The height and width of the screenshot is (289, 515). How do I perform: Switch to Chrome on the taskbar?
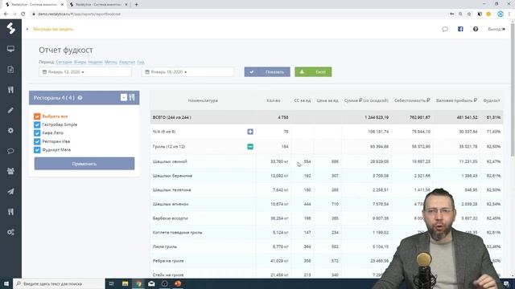pyautogui.click(x=138, y=283)
